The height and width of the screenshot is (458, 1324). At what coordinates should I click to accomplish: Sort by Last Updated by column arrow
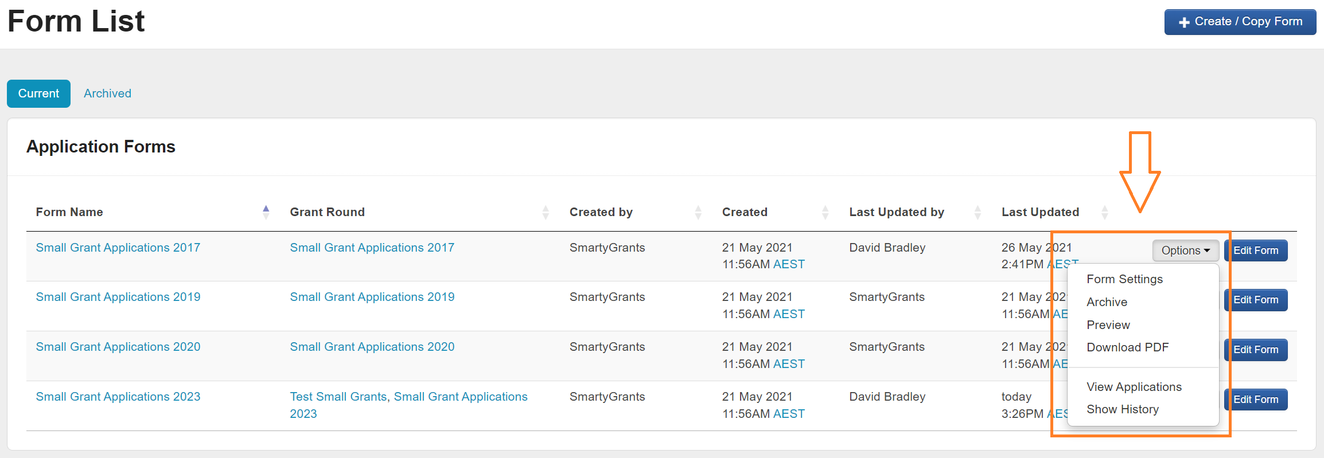tap(978, 212)
